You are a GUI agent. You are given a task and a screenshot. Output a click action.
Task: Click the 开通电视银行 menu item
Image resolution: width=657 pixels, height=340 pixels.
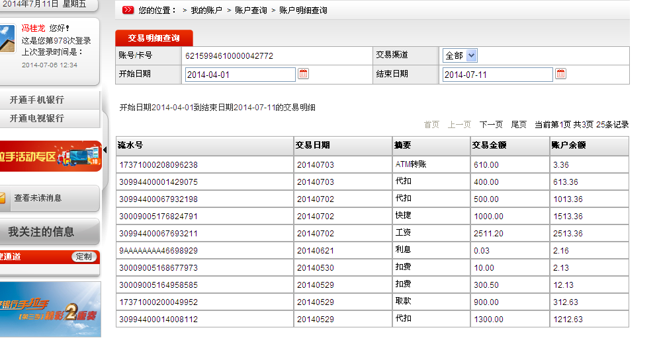click(37, 118)
